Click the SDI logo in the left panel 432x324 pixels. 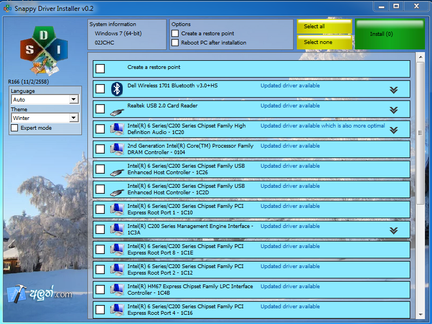click(44, 50)
